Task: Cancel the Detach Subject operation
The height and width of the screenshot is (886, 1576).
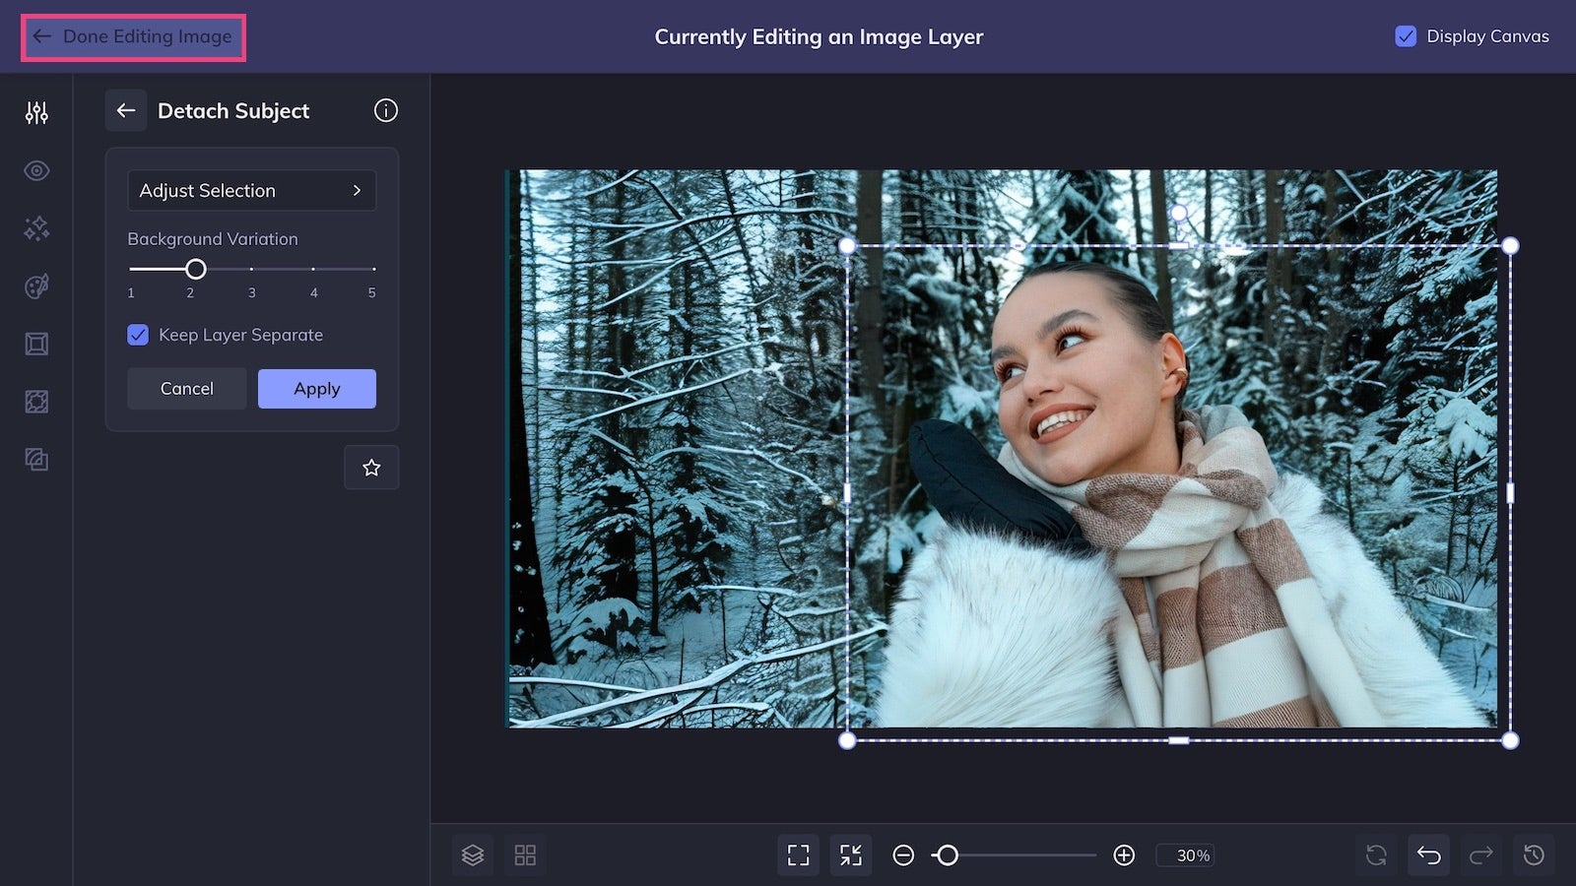Action: pyautogui.click(x=186, y=389)
